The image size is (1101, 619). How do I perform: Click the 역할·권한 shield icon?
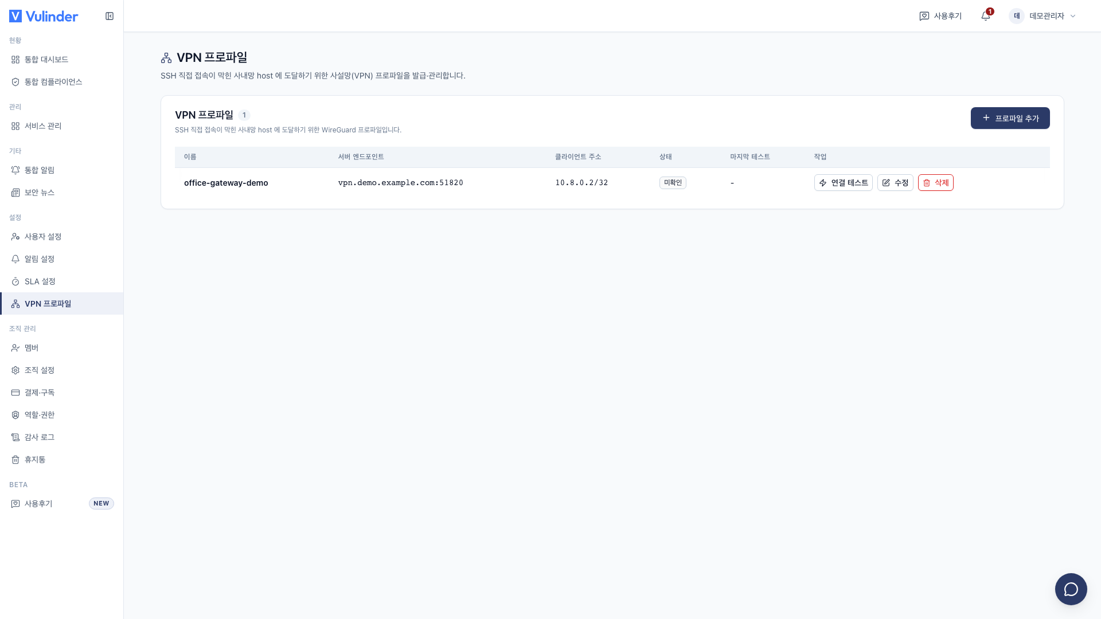point(15,415)
